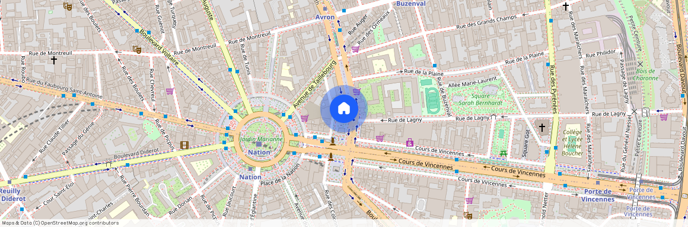Click the cross icon above Rue des Maraîchers

(566, 6)
